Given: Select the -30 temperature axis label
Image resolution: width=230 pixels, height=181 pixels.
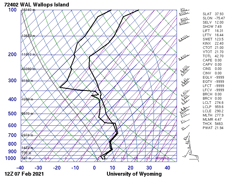Looking at the screenshot, I should pyautogui.click(x=38, y=168).
